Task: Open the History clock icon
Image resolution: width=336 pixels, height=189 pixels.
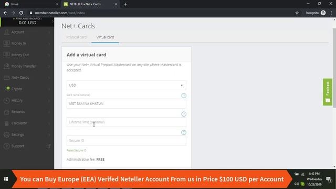Action: pyautogui.click(x=7, y=100)
